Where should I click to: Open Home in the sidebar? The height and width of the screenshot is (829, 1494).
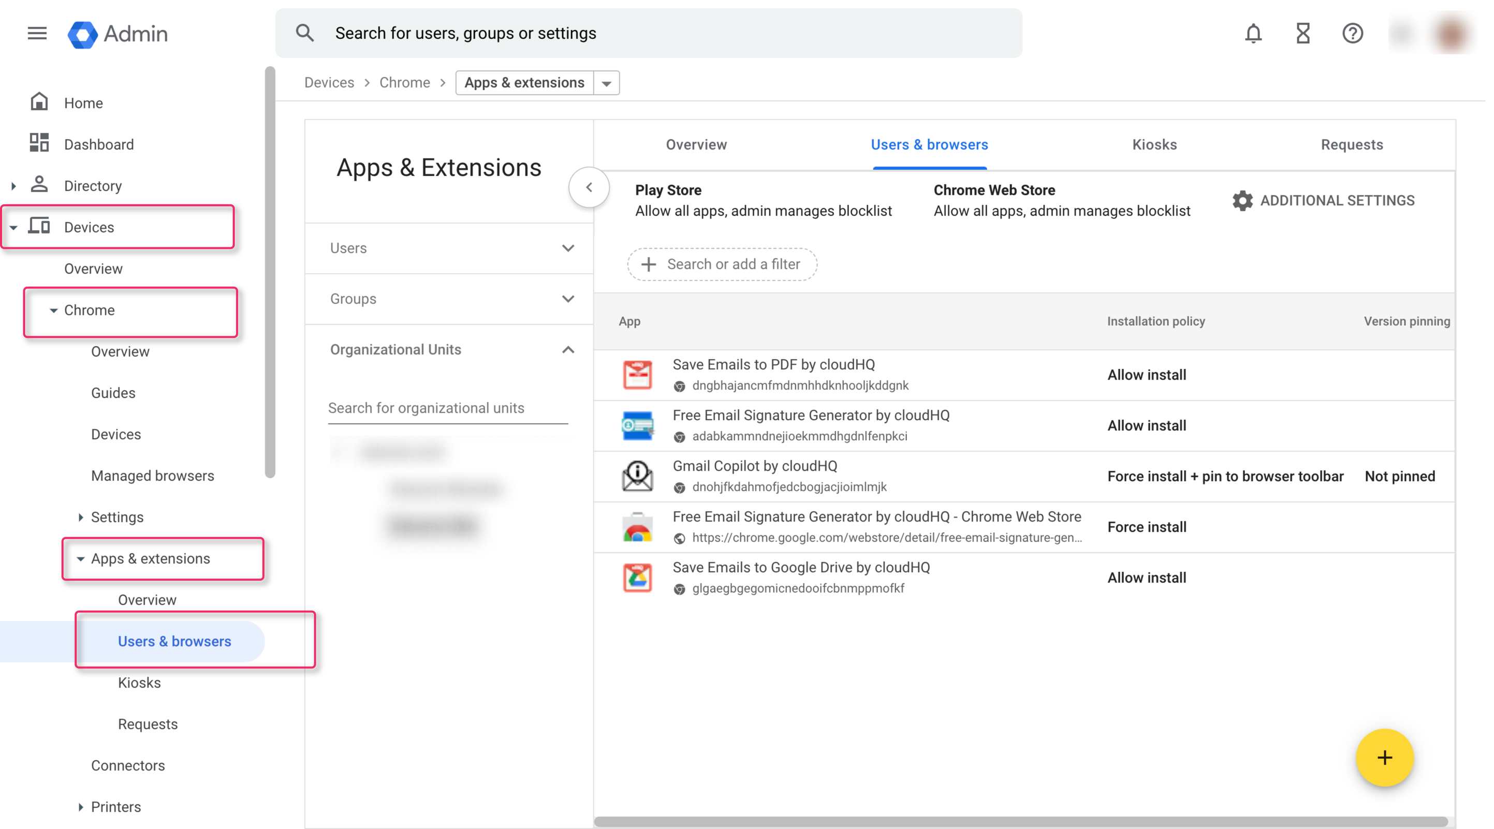coord(83,103)
